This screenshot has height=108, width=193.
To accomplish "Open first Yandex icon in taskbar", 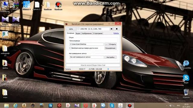I will (68, 105).
